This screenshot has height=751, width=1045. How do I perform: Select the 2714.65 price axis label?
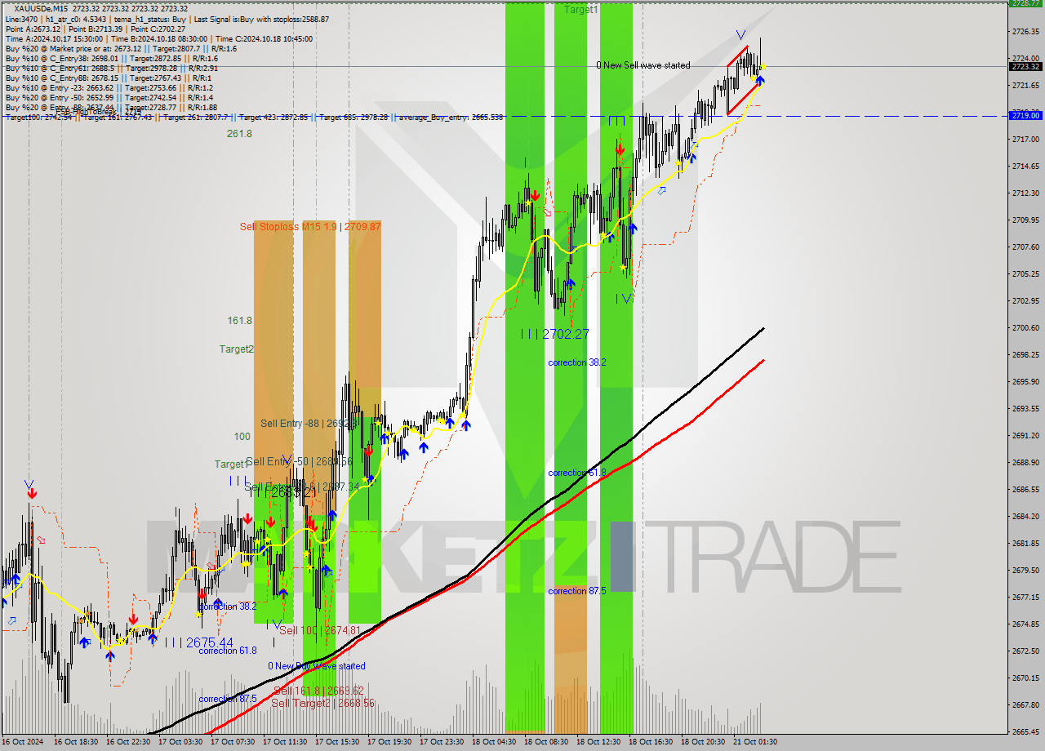click(x=1025, y=166)
